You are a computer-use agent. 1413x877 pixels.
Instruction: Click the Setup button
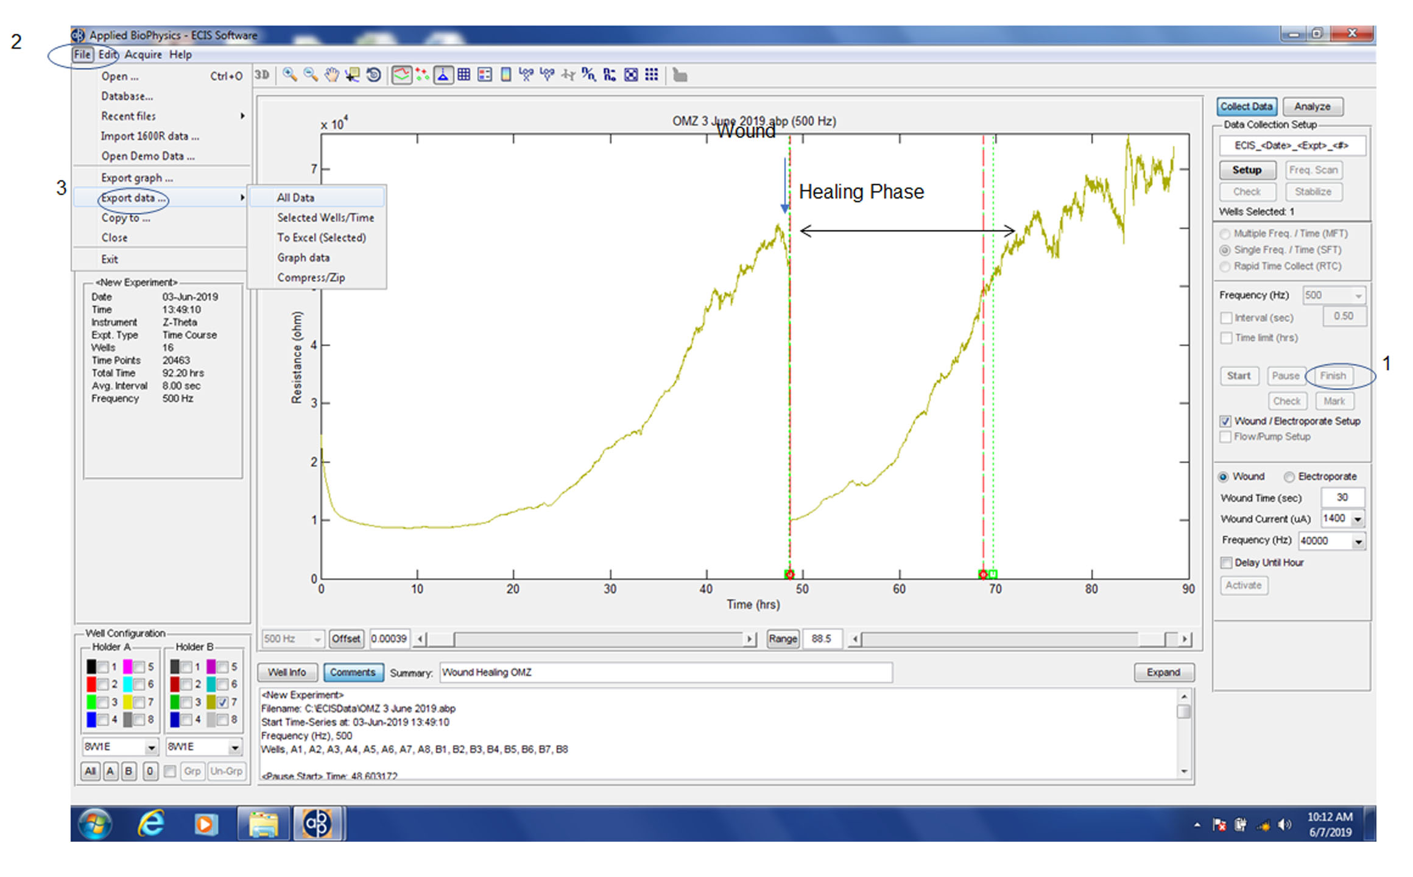pyautogui.click(x=1247, y=171)
